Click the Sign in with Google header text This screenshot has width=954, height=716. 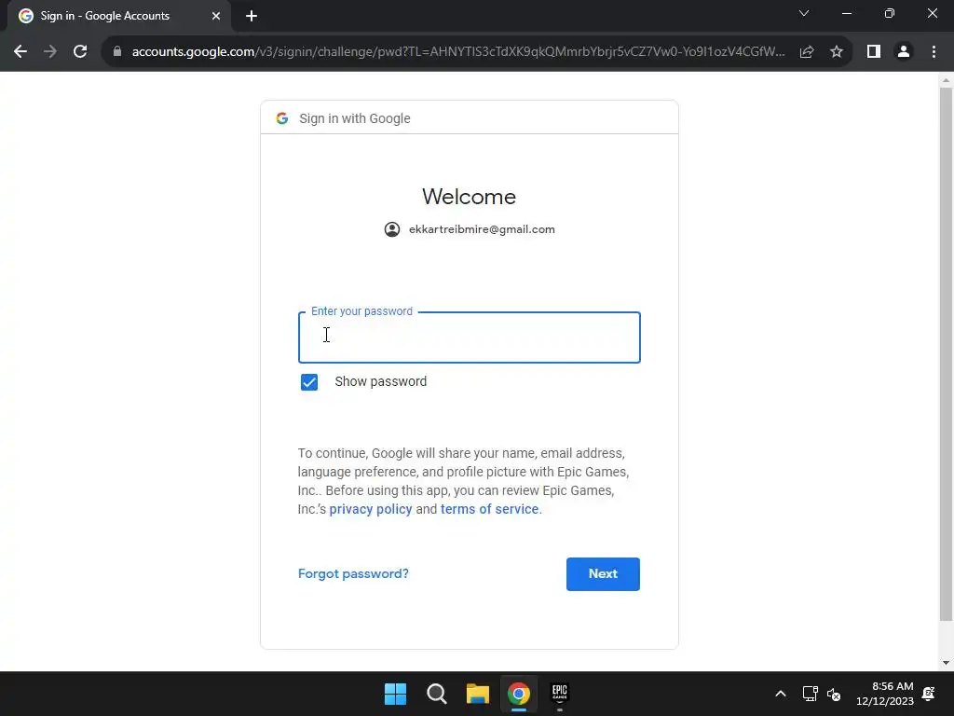[x=355, y=118]
